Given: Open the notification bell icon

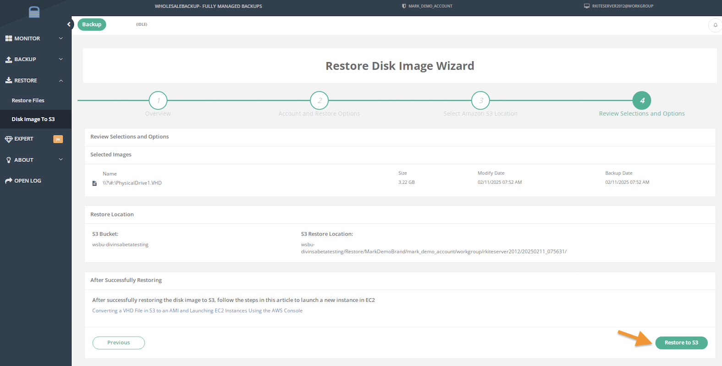Looking at the screenshot, I should pyautogui.click(x=715, y=25).
